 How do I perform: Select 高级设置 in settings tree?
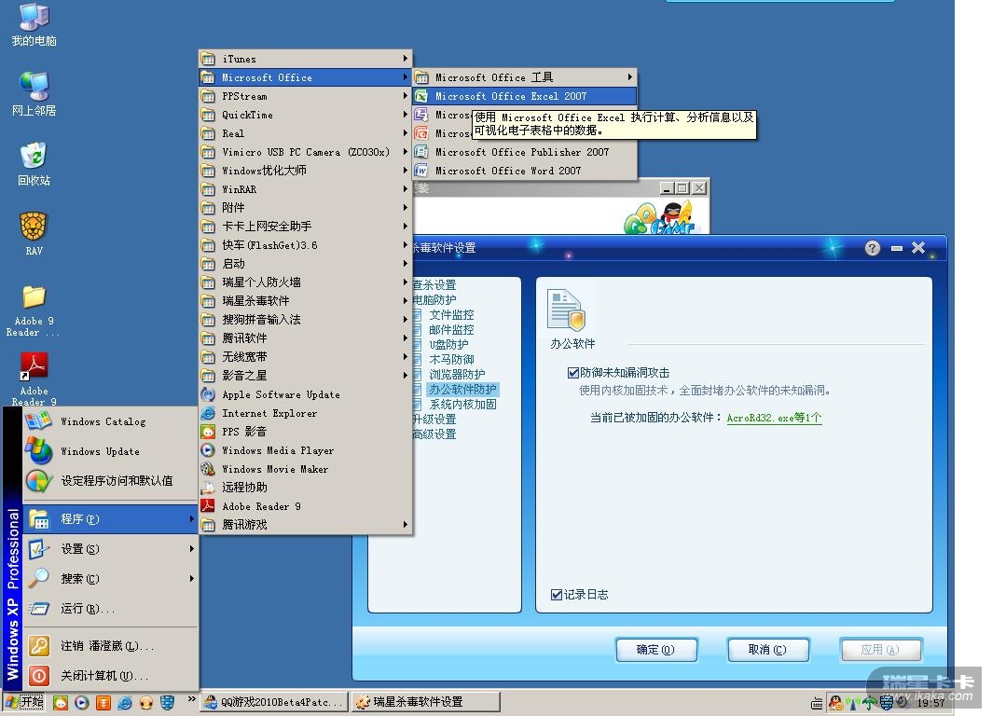click(434, 434)
